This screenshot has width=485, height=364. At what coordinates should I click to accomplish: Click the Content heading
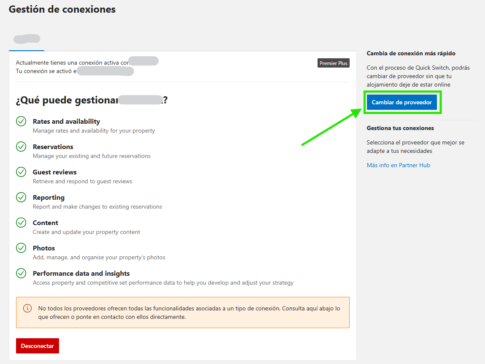(46, 223)
